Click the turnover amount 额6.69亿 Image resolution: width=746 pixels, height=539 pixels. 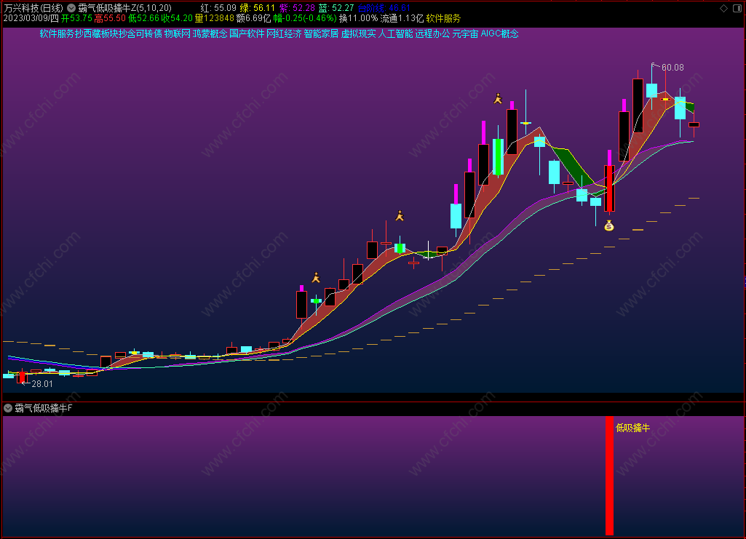(253, 18)
